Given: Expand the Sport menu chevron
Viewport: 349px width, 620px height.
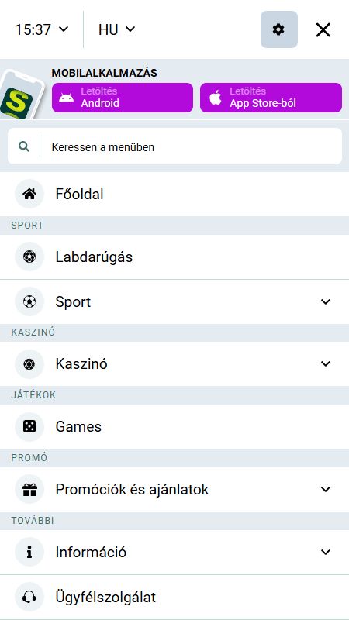Looking at the screenshot, I should 326,301.
